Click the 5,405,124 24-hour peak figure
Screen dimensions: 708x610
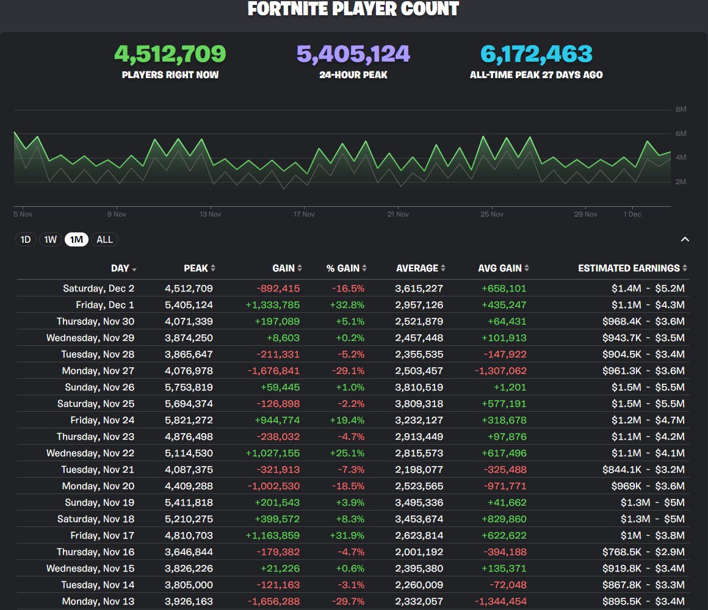pos(353,54)
